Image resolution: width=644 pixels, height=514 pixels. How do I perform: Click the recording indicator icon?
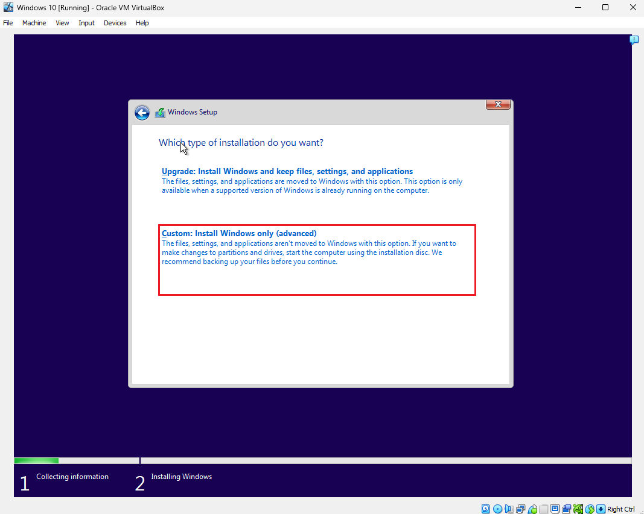(566, 509)
